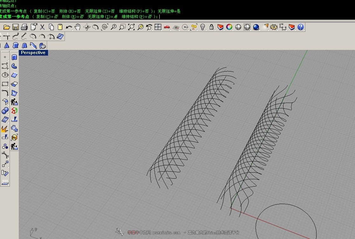Select the Fillet curves tool

coord(5,93)
